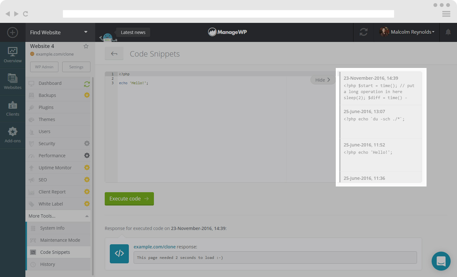Click the Latest news mascot icon
457x277 pixels.
[x=108, y=37]
